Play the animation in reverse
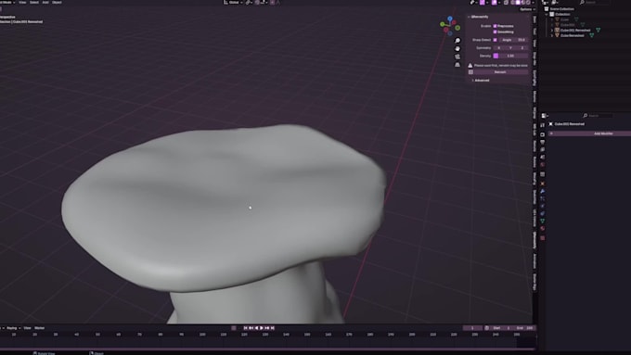 click(x=256, y=328)
